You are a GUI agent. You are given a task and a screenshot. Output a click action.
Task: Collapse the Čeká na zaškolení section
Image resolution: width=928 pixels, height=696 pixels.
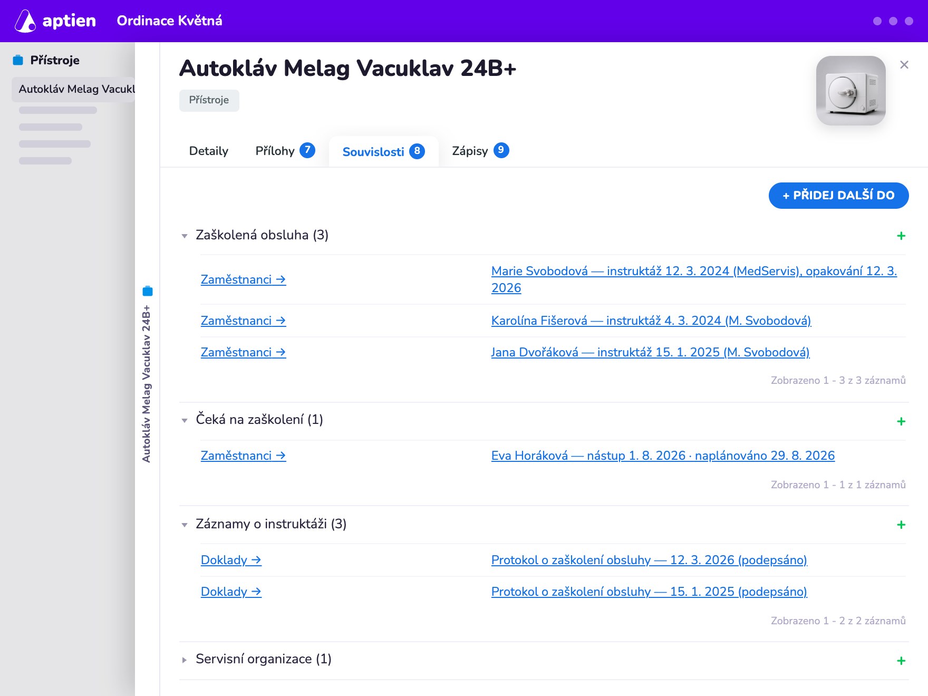[x=185, y=420]
